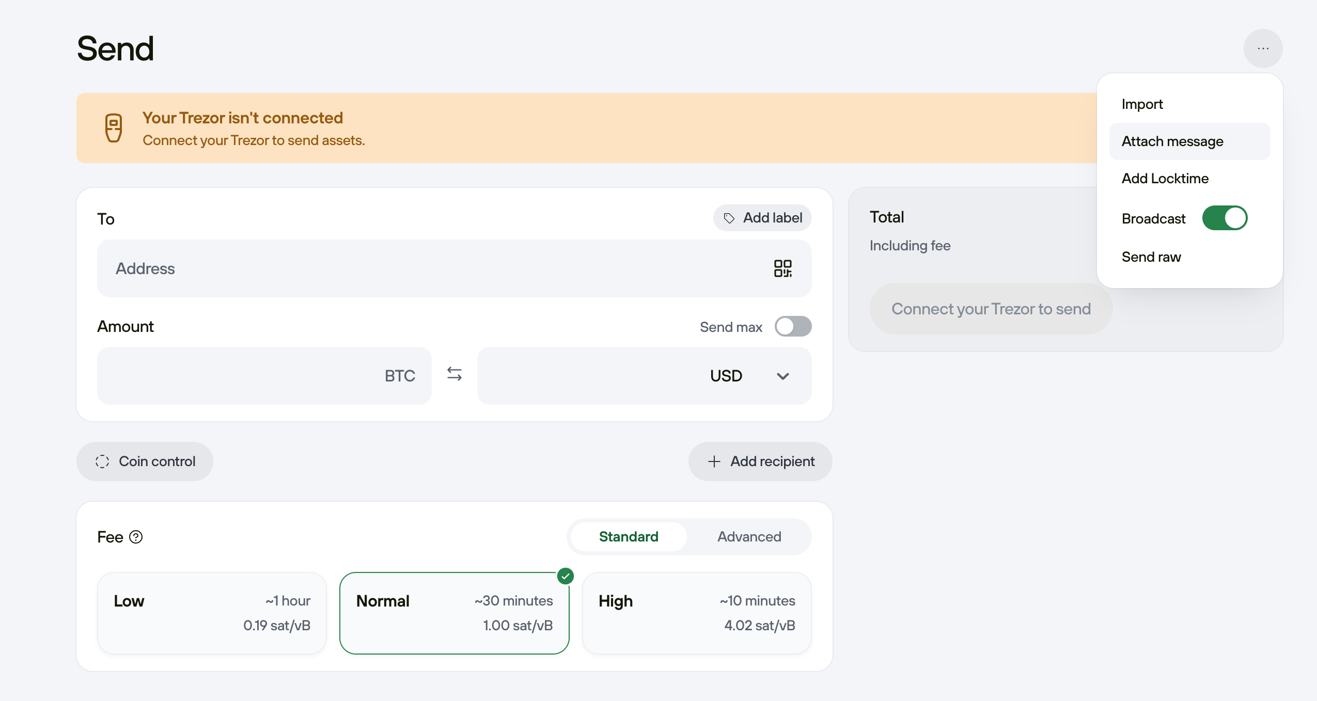Viewport: 1317px width, 701px height.
Task: Click the Connect your Trezor to send button
Action: (x=991, y=309)
